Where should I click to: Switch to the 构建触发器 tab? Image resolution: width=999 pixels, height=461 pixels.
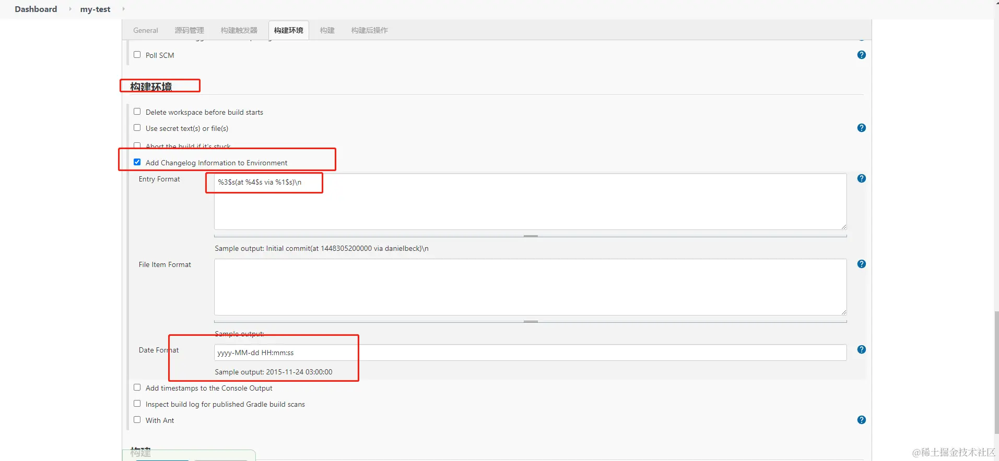239,30
